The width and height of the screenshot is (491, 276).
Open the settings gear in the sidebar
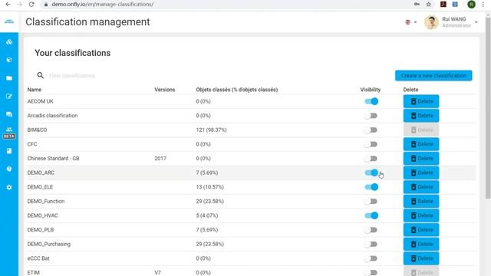click(9, 187)
